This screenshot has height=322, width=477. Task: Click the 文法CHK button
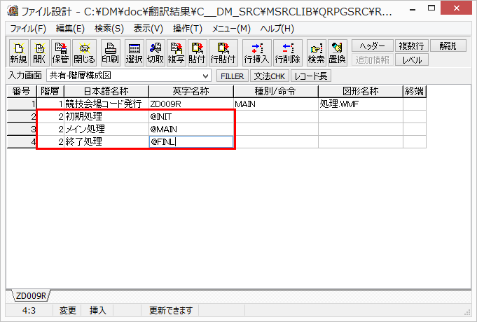[x=270, y=76]
